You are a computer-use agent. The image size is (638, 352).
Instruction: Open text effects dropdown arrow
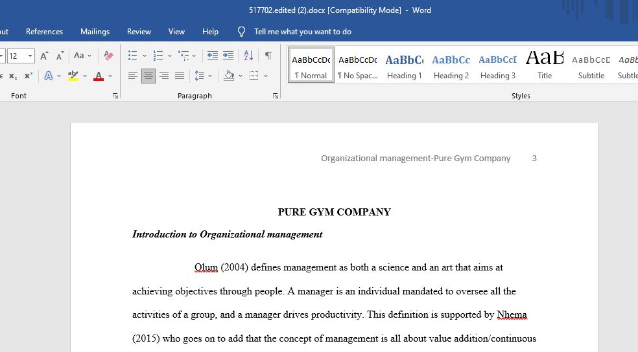click(59, 76)
